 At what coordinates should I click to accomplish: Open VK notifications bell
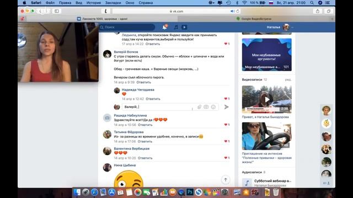click(x=165, y=27)
